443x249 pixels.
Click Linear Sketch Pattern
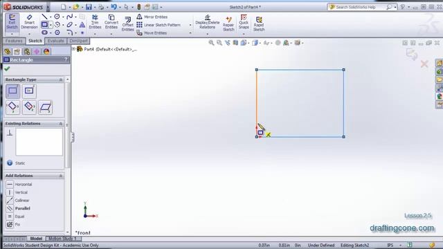[x=159, y=25]
